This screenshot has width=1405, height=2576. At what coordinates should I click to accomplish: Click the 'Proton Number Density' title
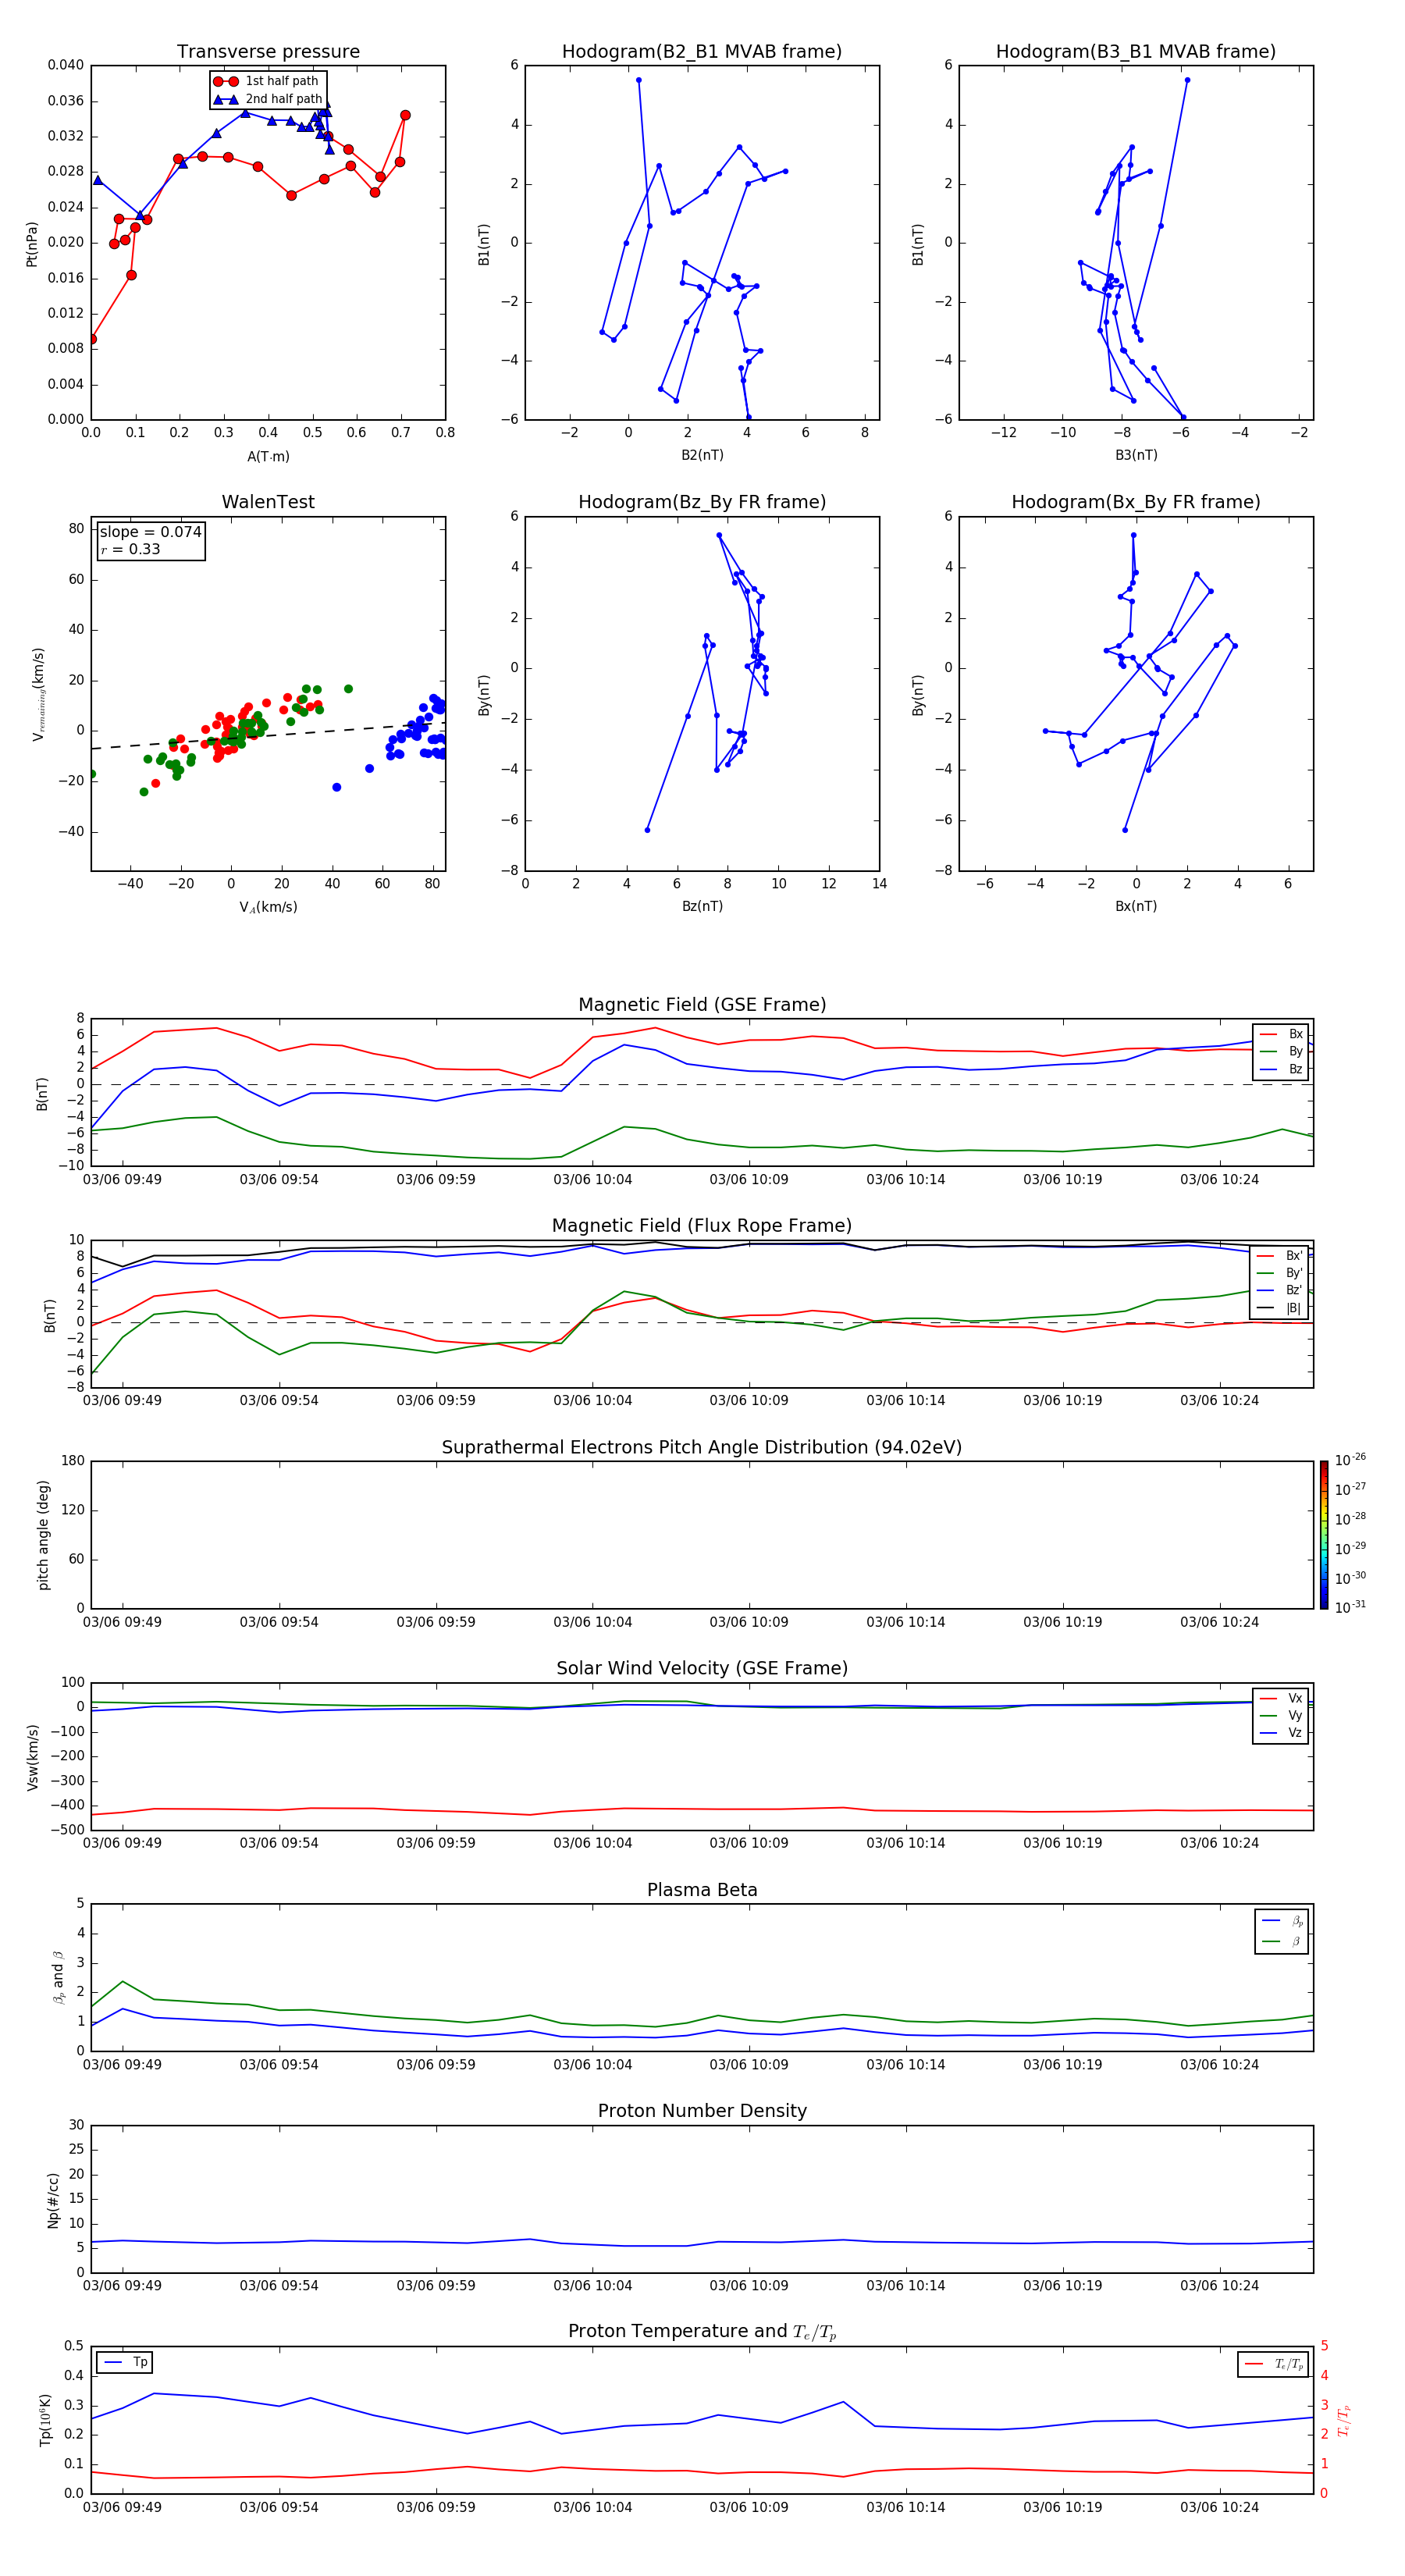coord(702,2111)
